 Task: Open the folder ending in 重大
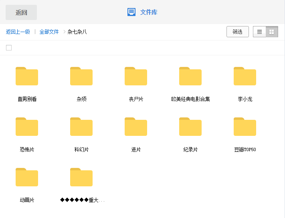coord(81,178)
